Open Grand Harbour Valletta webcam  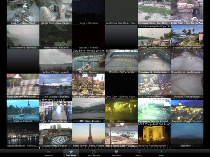23,135
